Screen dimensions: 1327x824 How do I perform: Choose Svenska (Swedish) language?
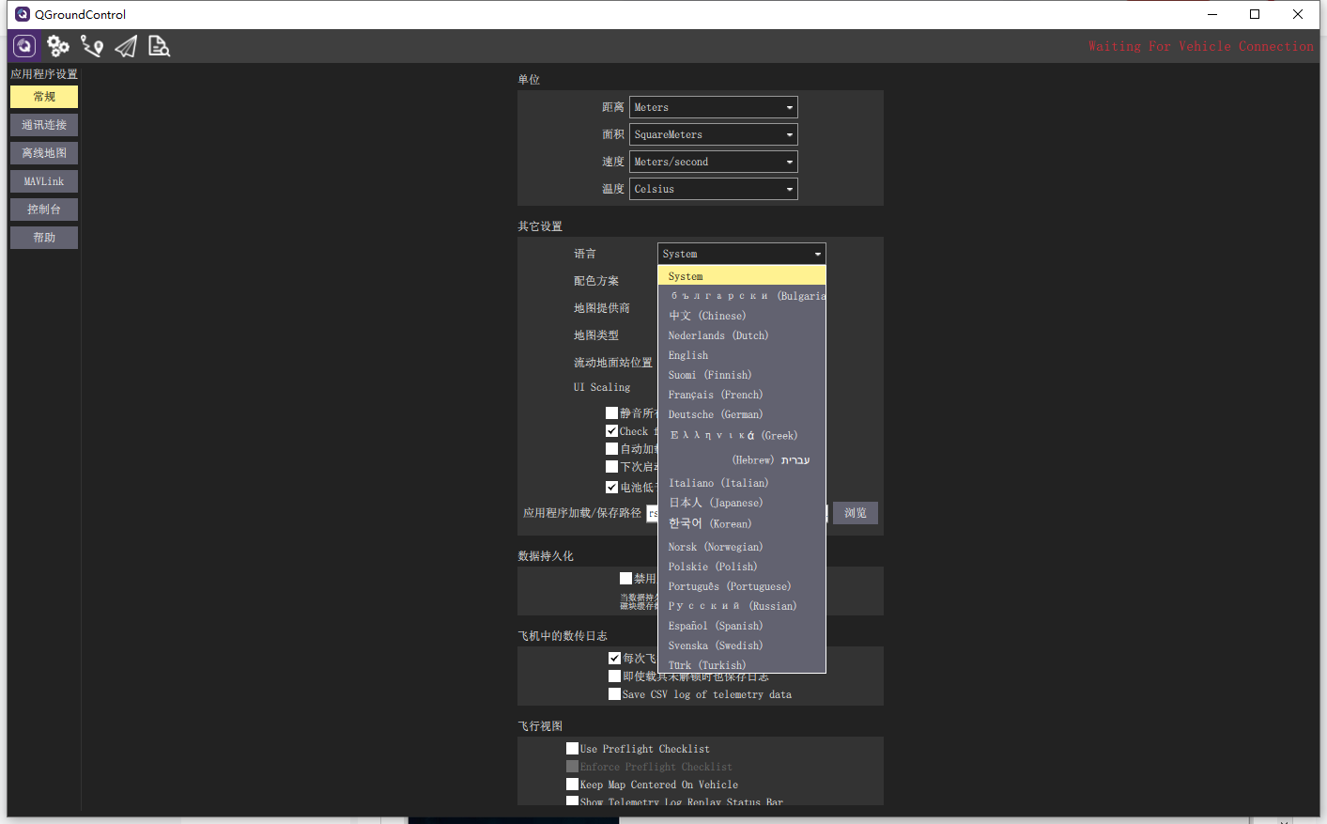point(742,645)
